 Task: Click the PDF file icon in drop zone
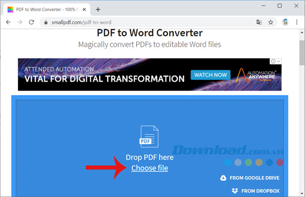pyautogui.click(x=149, y=135)
